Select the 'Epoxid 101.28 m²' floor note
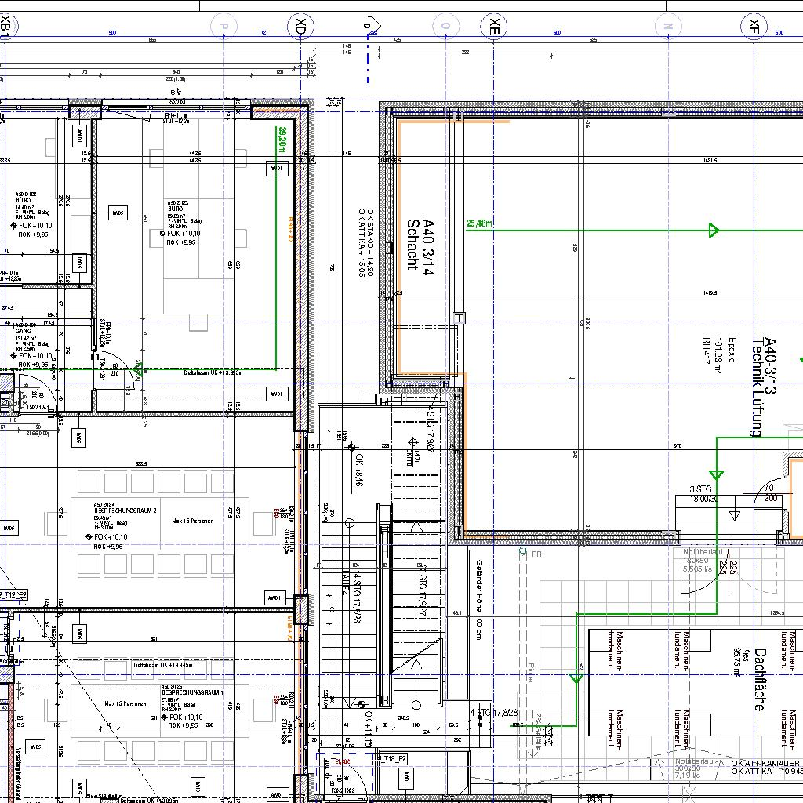 coord(726,355)
